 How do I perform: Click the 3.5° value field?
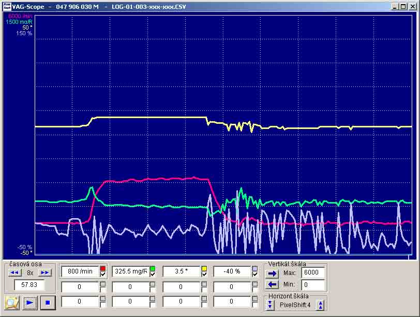182,271
